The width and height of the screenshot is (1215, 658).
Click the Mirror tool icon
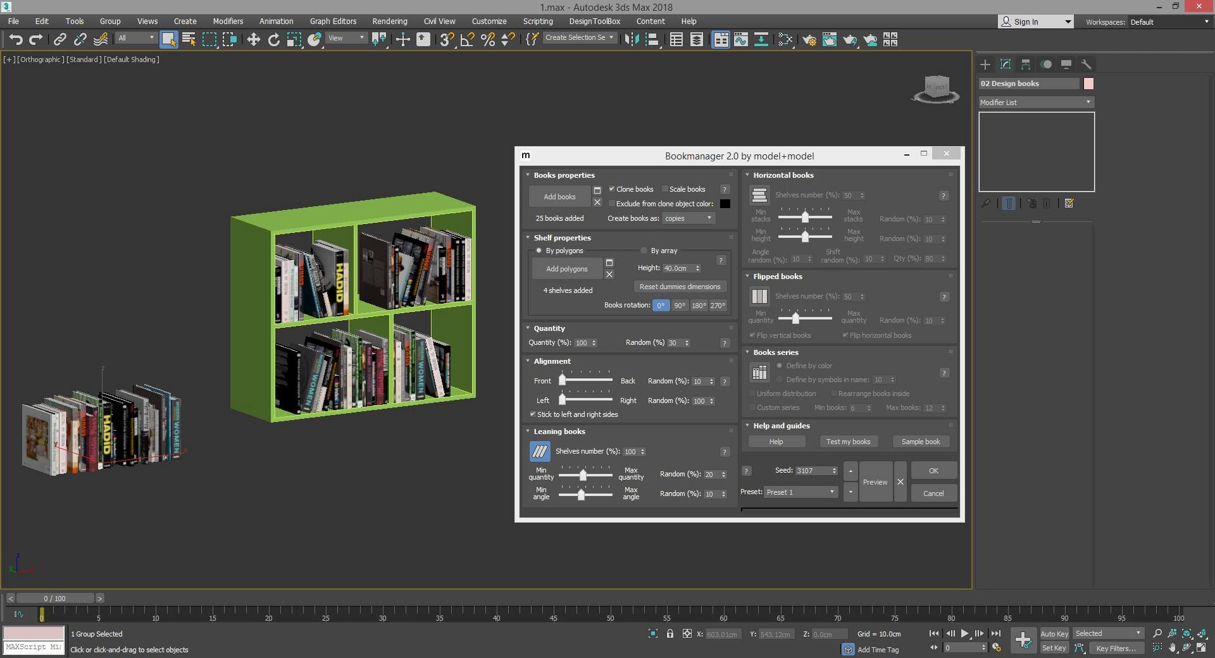(x=631, y=40)
